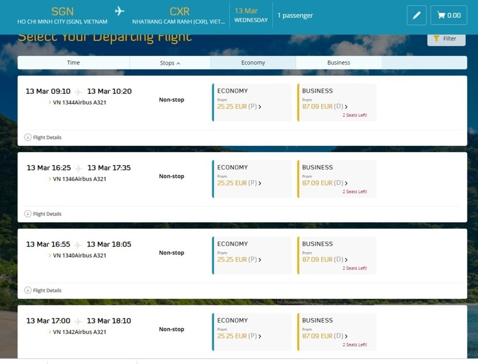Expand Economy fare arrow for 09:10 flight
478x364 pixels.
(x=260, y=107)
